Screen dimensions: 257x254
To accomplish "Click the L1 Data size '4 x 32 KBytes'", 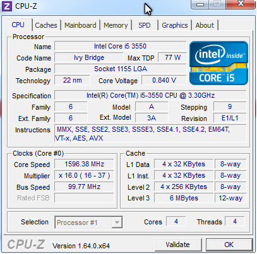I will (x=184, y=164).
